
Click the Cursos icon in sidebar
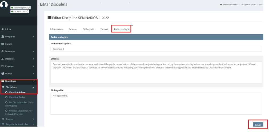click(3, 44)
